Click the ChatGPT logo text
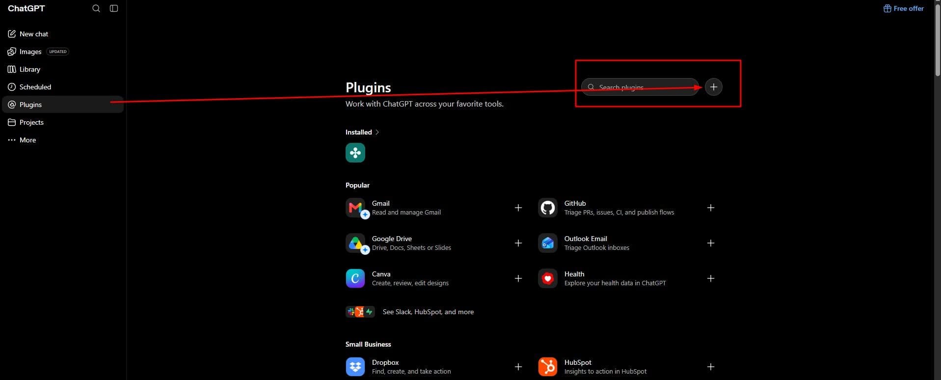Screen dimensions: 941x380 coord(27,8)
